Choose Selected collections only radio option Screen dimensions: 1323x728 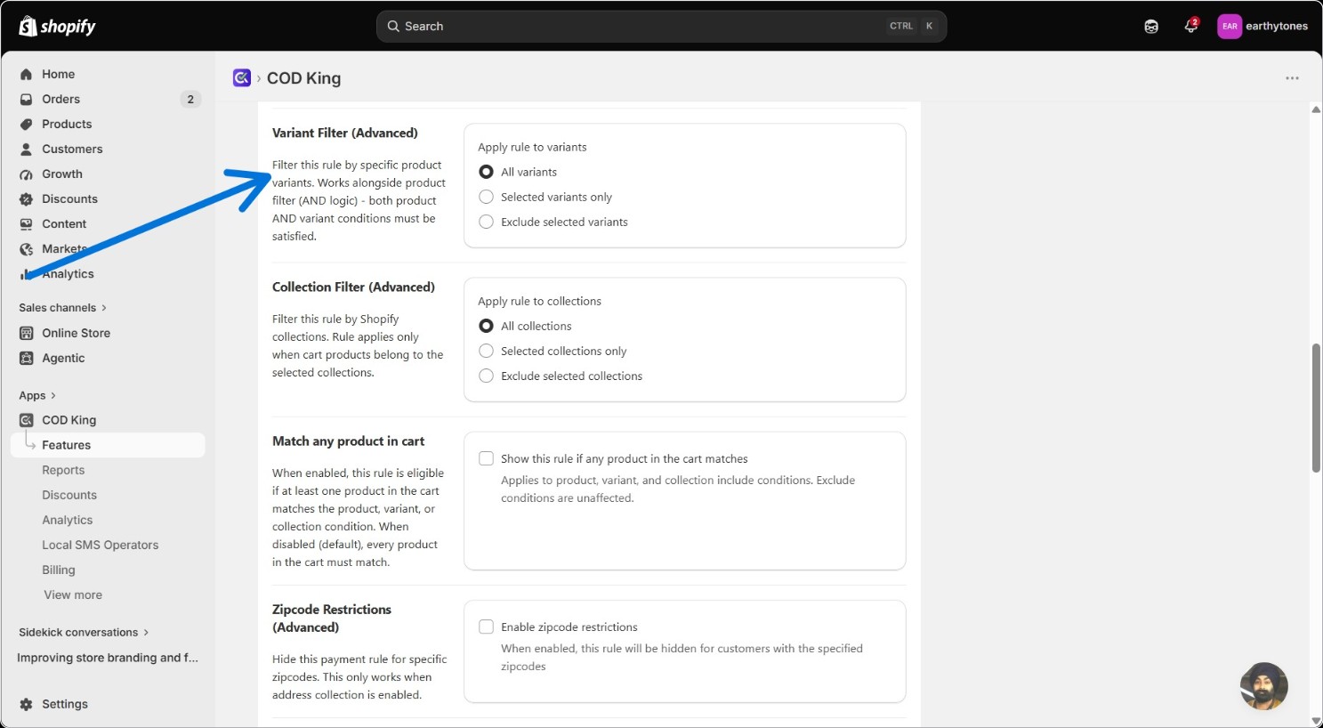(486, 351)
